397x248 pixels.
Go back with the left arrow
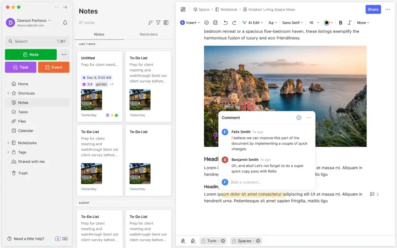pyautogui.click(x=57, y=7)
